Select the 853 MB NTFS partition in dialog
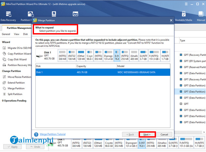This screenshot has width=206, height=152. pyautogui.click(x=98, y=55)
